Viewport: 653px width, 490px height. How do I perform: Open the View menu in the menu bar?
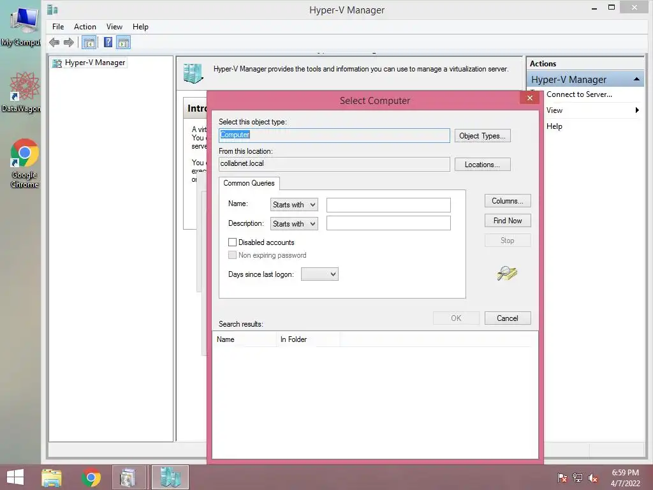(114, 27)
